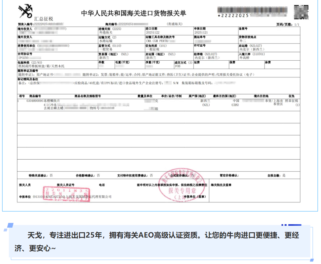This screenshot has height=264, width=321.
Task: Click the 自报自缴 value 是
Action: 284,175
